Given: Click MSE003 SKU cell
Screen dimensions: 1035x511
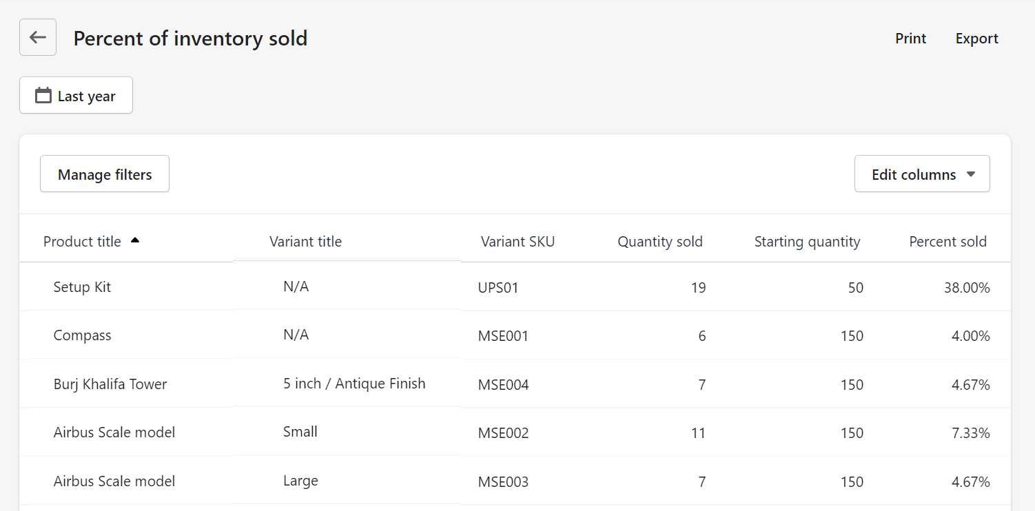Looking at the screenshot, I should tap(503, 481).
